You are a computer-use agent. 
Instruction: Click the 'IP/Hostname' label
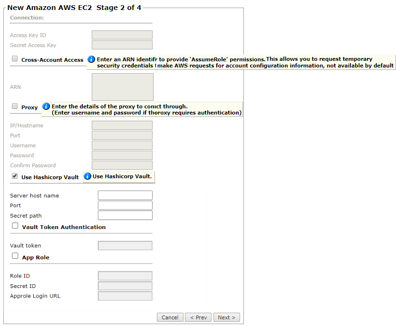coord(27,126)
